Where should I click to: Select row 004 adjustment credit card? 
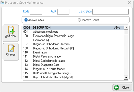(x=73, y=32)
